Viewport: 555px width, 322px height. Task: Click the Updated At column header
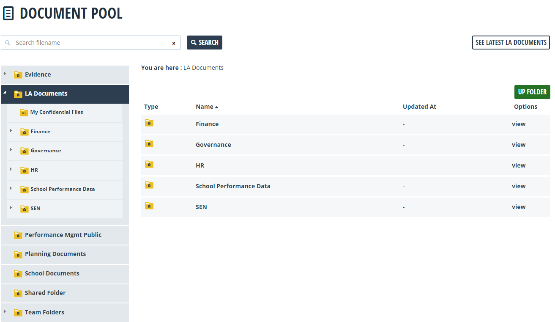(x=419, y=107)
